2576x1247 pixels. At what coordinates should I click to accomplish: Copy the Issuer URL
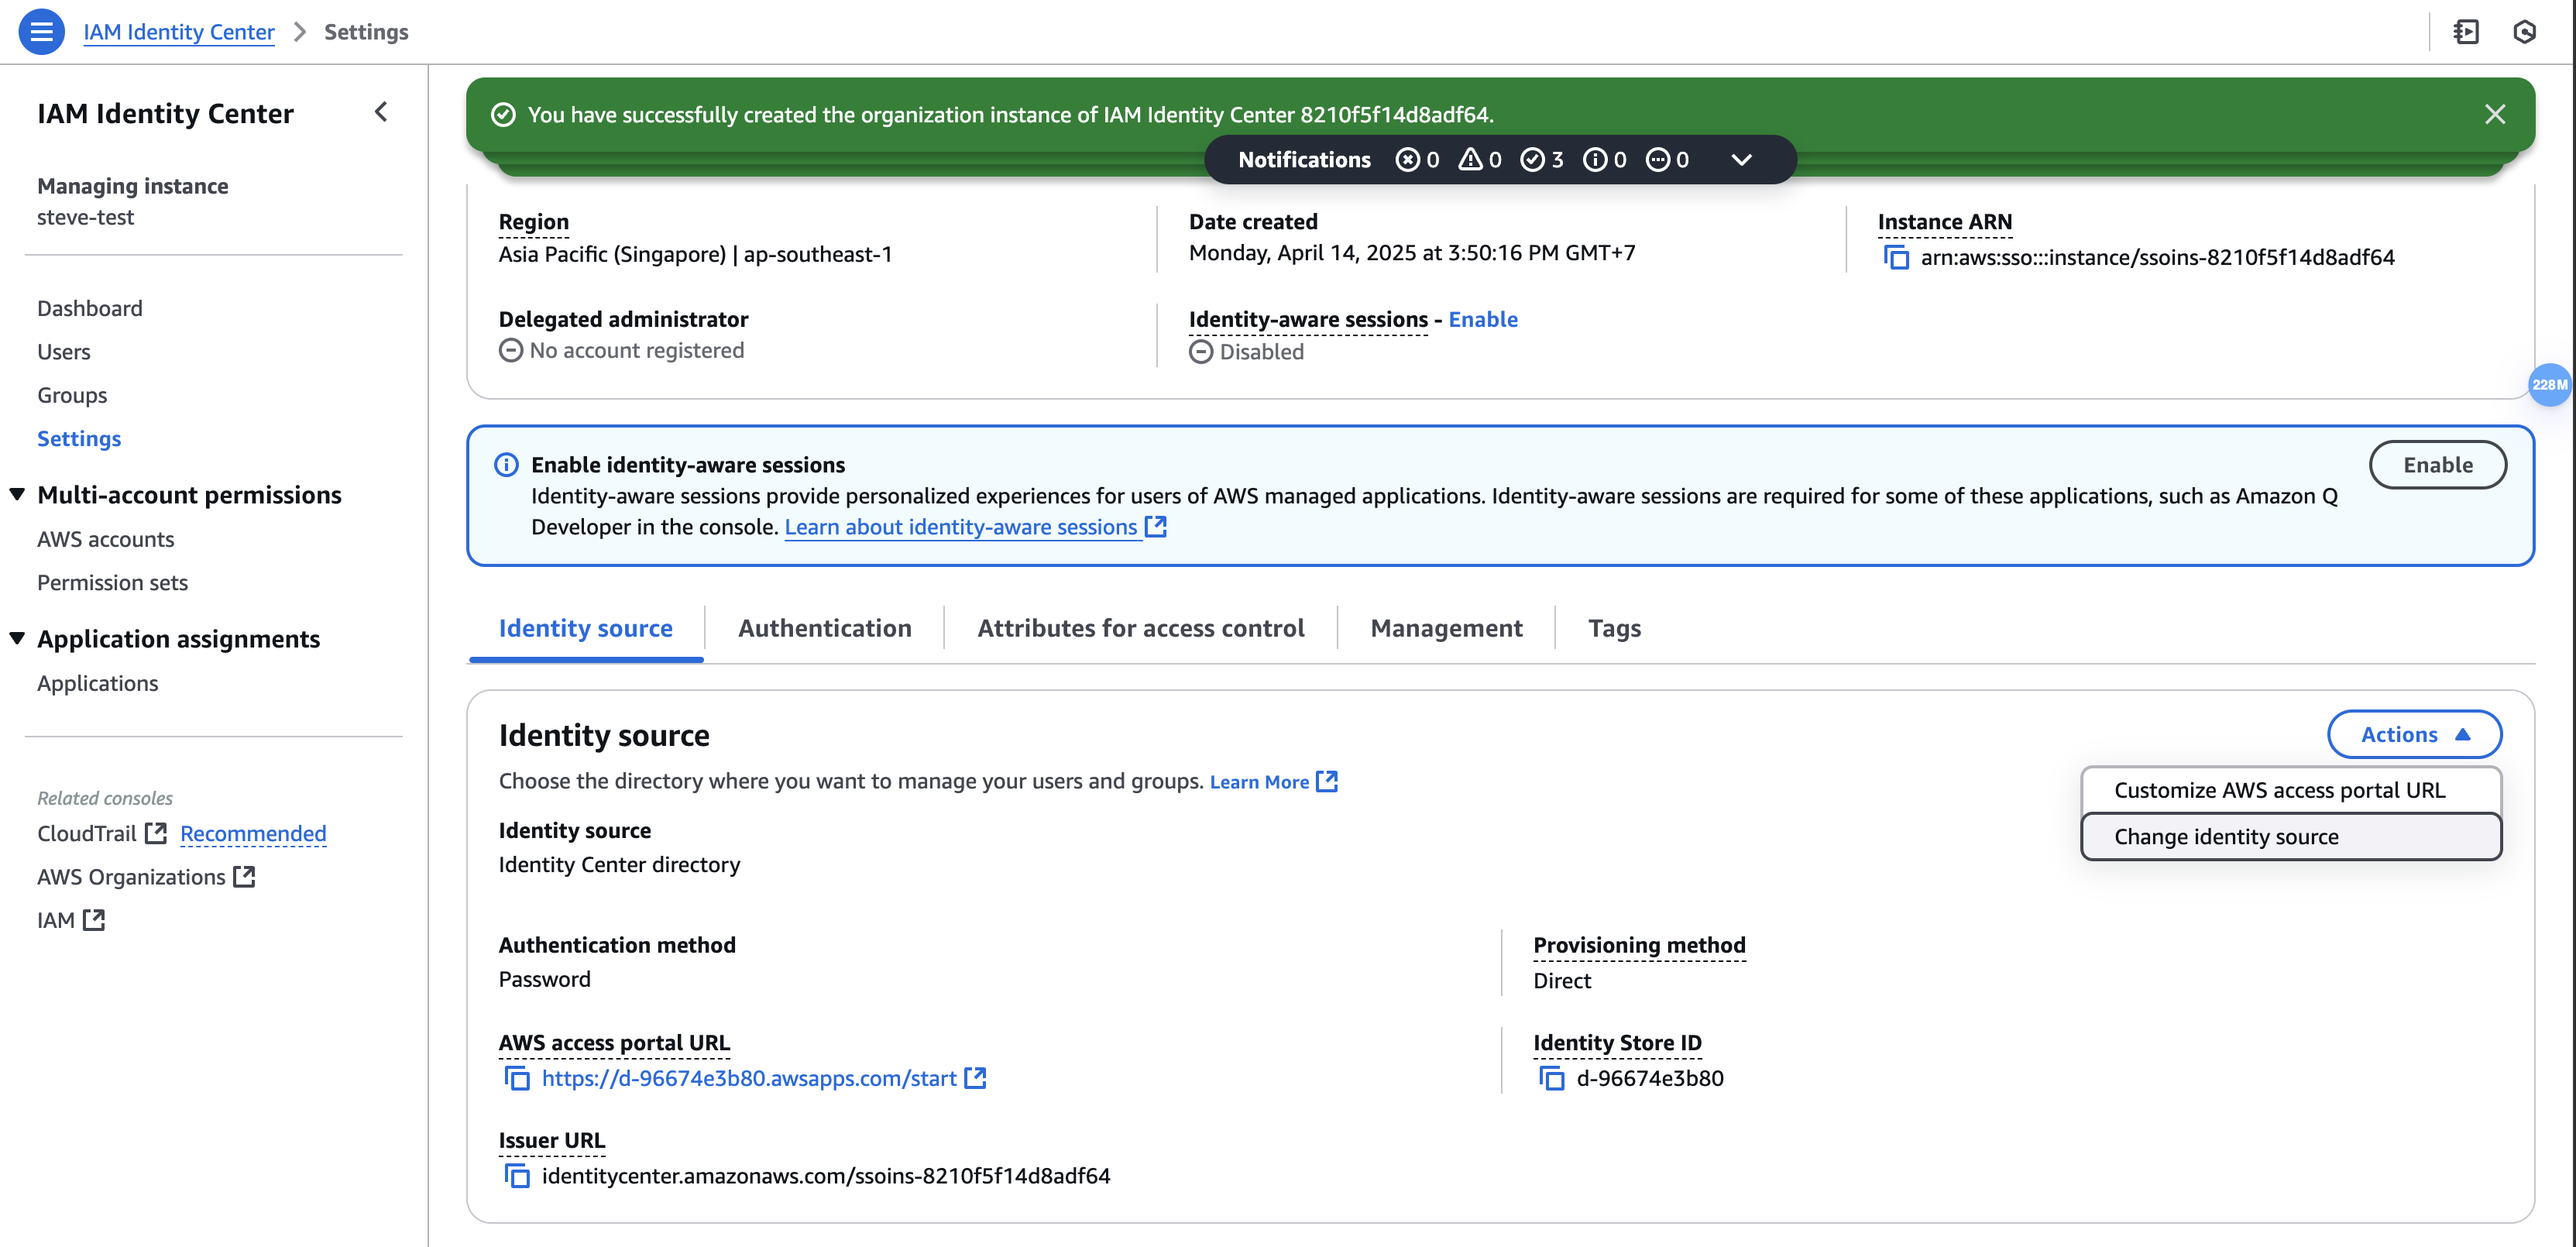coord(517,1176)
